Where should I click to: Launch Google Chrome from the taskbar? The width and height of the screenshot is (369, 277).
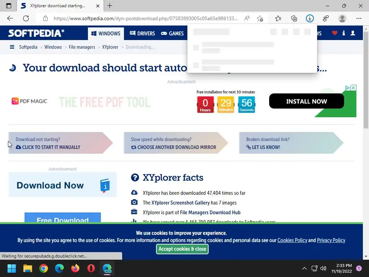point(44,268)
